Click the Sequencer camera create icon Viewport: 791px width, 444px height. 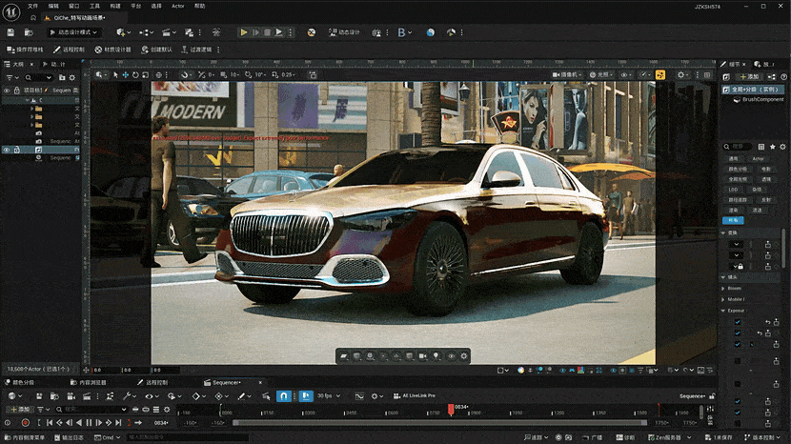point(71,396)
